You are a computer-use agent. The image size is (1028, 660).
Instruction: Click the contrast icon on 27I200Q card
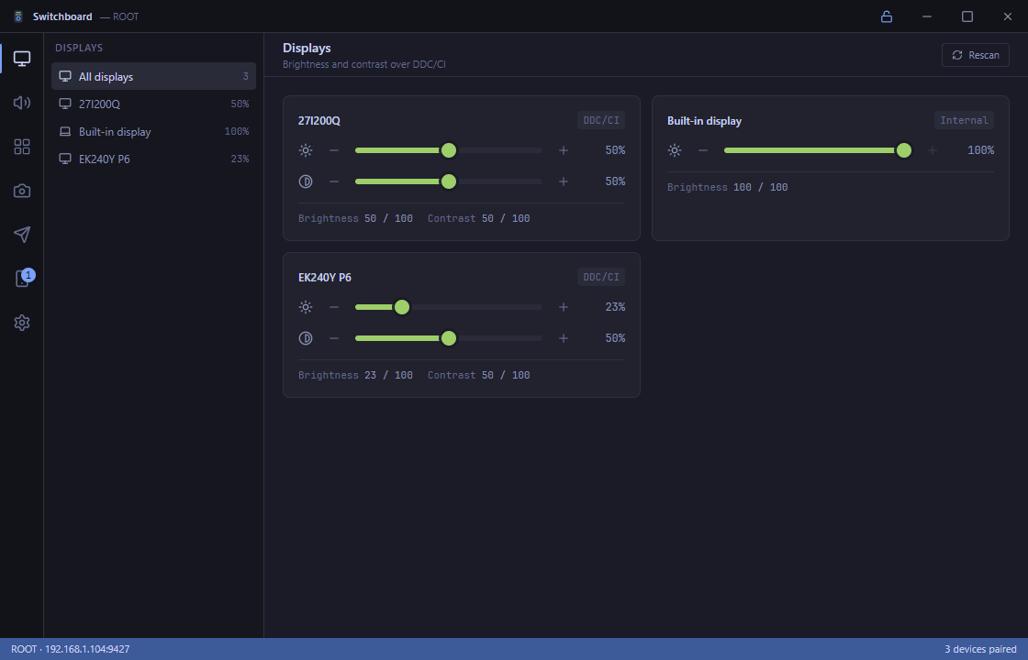[306, 181]
